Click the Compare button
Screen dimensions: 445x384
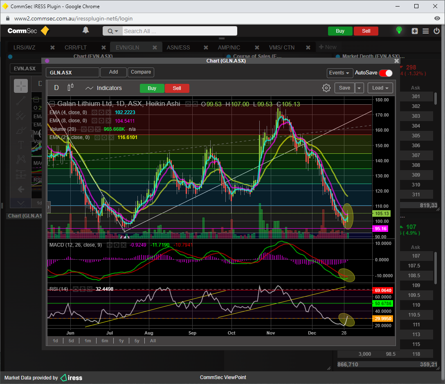click(141, 72)
